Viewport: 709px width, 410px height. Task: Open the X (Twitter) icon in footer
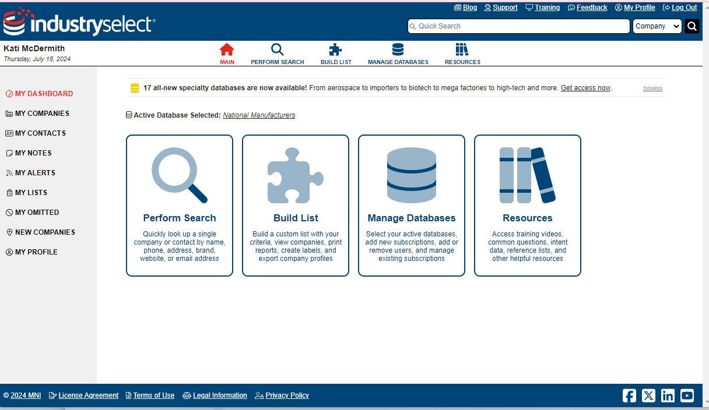[648, 395]
